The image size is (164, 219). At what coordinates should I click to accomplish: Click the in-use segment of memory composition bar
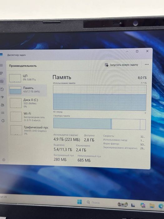coord(82,123)
